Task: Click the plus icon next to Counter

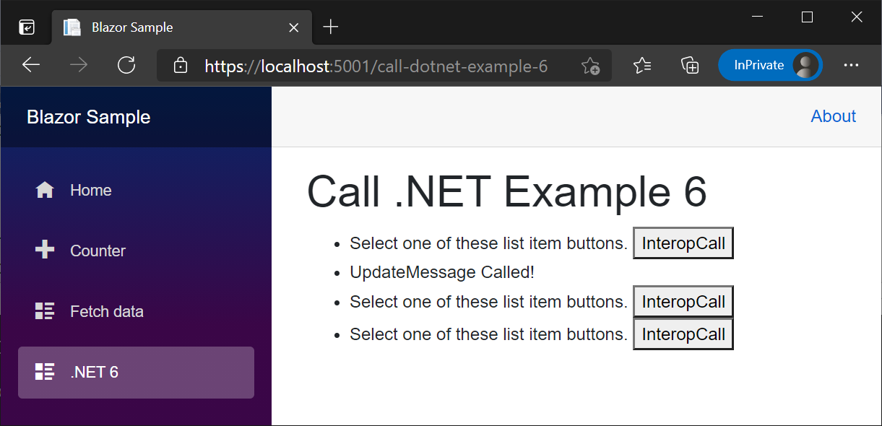Action: [44, 250]
